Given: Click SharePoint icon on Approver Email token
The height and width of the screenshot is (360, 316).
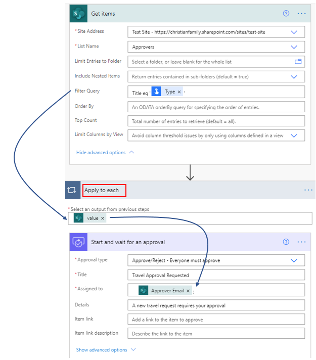Looking at the screenshot, I should point(143,291).
